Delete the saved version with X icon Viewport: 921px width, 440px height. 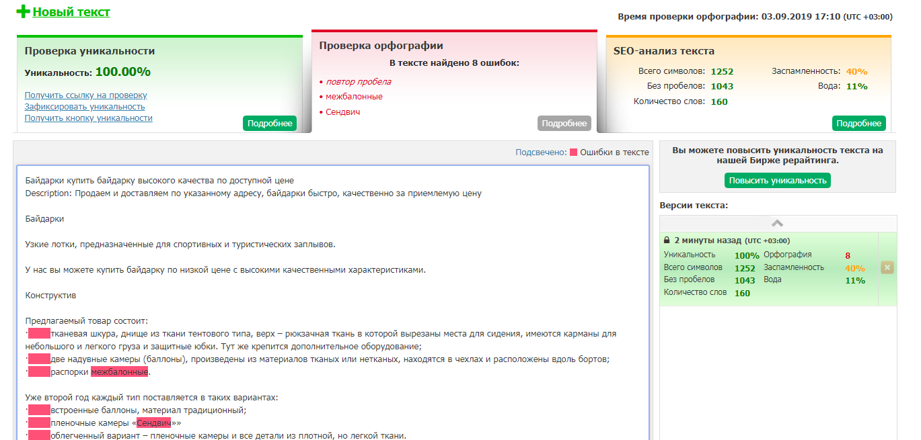(887, 268)
